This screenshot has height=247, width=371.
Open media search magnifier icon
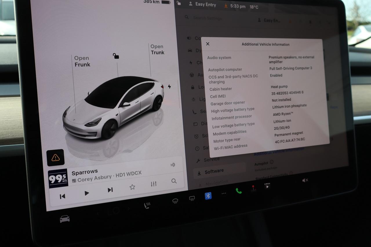174,181
